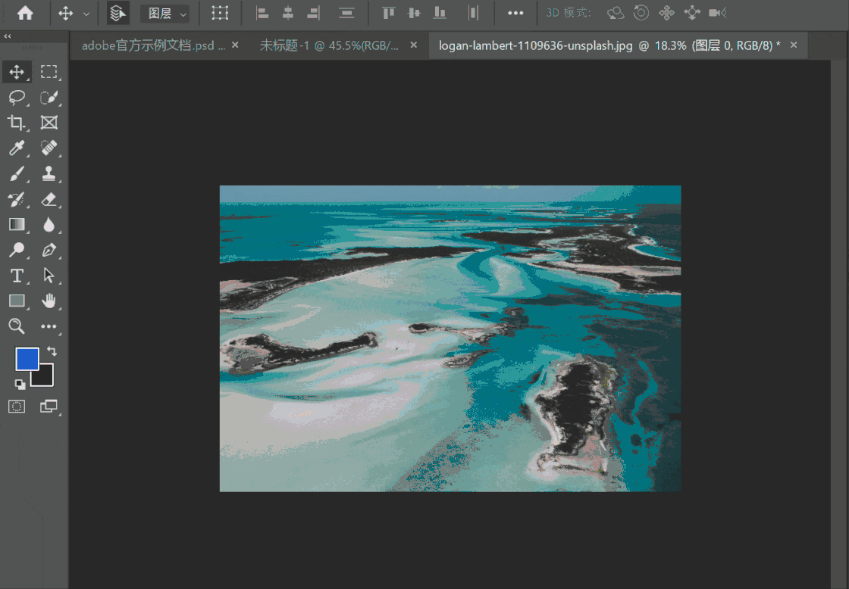This screenshot has width=849, height=589.
Task: Toggle Show Transform Controls
Action: [x=220, y=13]
